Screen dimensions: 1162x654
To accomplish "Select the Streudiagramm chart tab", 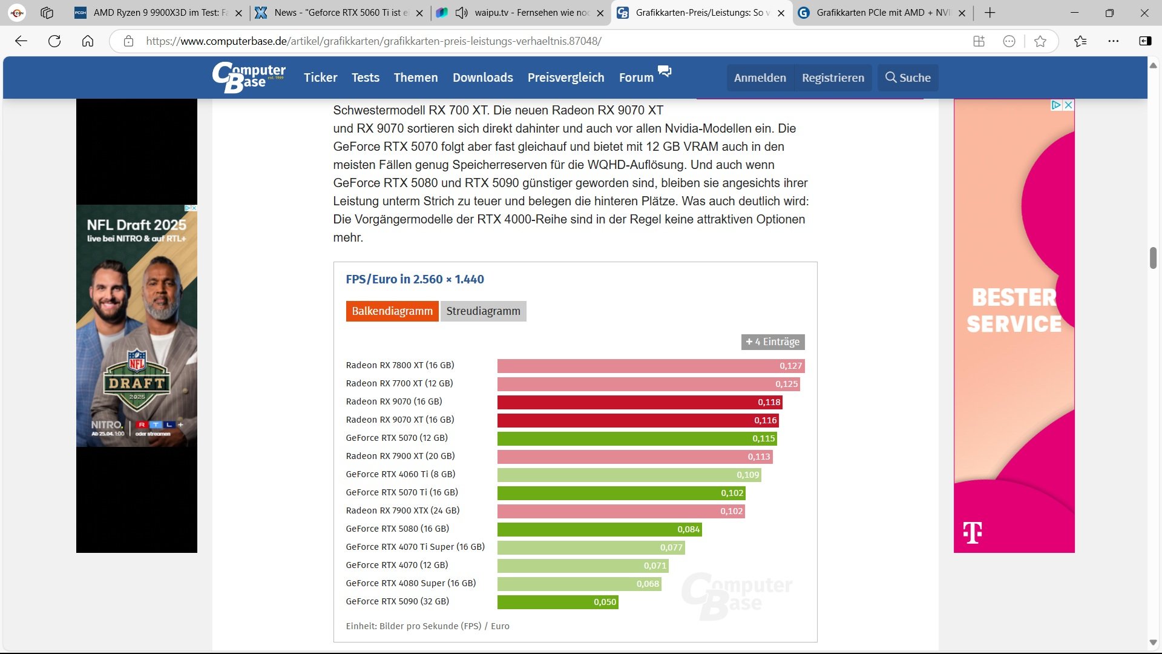I will click(x=483, y=311).
